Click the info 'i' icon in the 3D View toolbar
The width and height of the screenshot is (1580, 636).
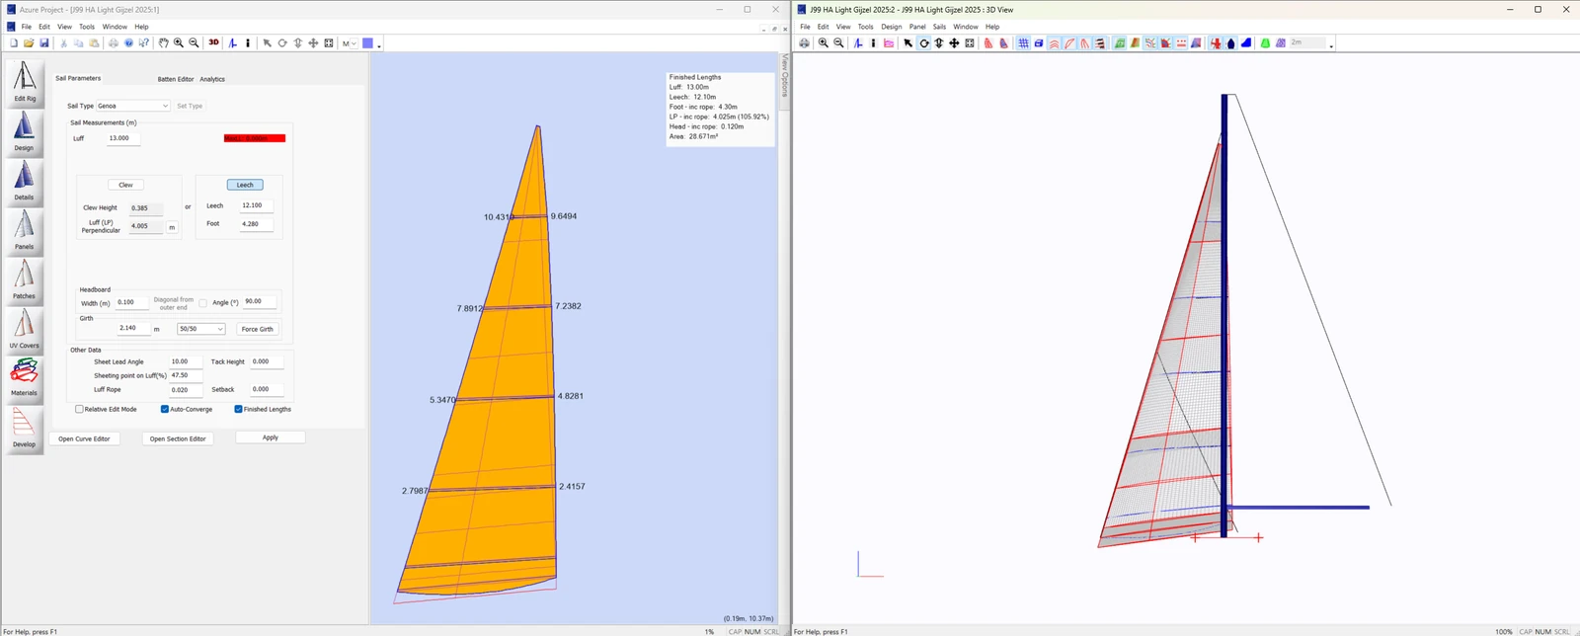click(x=873, y=43)
